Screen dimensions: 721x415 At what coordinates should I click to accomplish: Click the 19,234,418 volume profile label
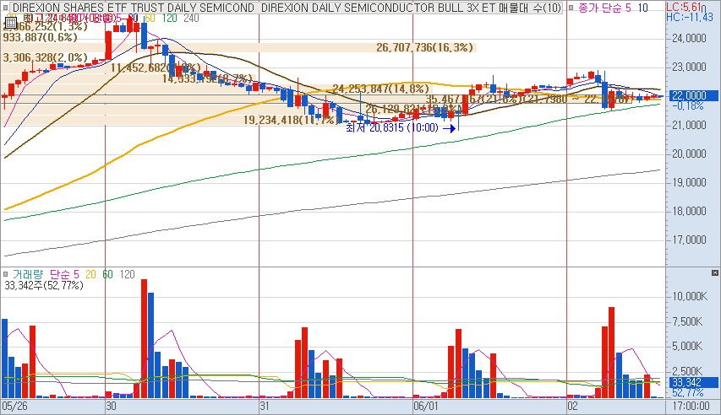[x=291, y=121]
